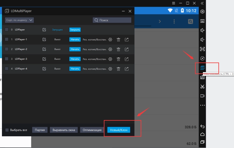Open Рез. копия/Восстан. for LDPlayer-1
The height and width of the screenshot is (148, 234).
pyautogui.click(x=95, y=40)
